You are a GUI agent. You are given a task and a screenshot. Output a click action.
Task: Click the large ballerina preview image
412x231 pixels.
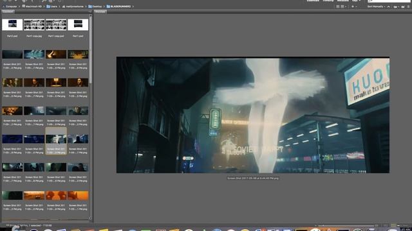[253, 115]
